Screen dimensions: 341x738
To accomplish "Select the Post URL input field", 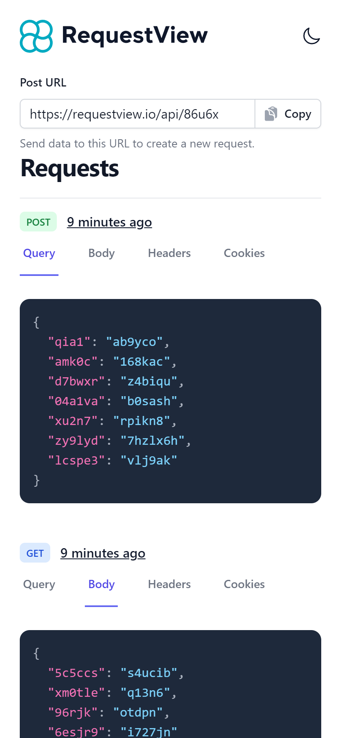I will pyautogui.click(x=138, y=114).
